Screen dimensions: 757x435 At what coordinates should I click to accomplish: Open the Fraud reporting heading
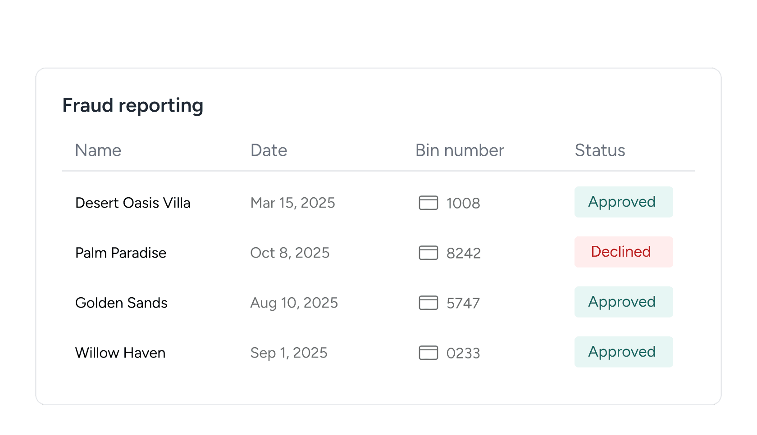(133, 105)
